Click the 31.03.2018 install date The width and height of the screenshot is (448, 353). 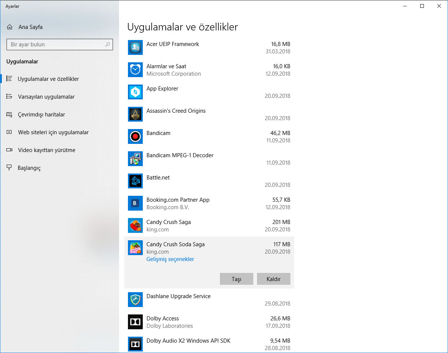278,52
